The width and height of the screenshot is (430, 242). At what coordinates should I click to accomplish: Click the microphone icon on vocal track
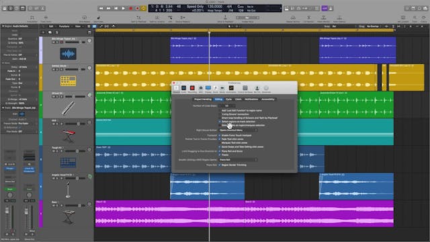coord(68,190)
